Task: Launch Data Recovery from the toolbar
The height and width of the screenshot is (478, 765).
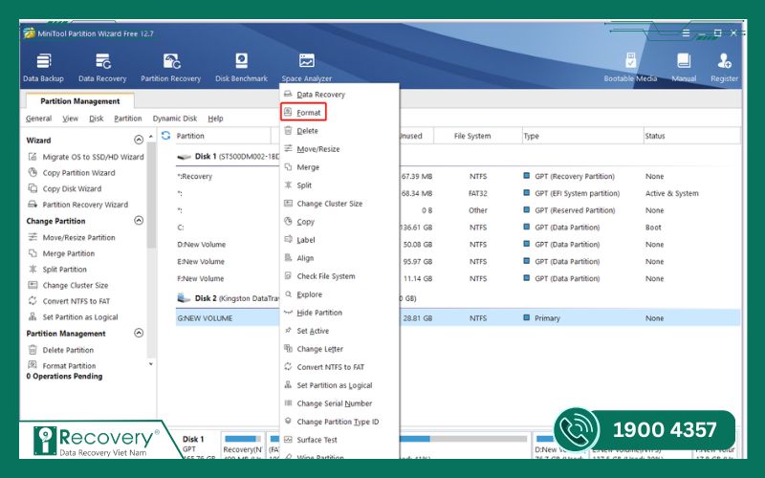Action: [102, 68]
